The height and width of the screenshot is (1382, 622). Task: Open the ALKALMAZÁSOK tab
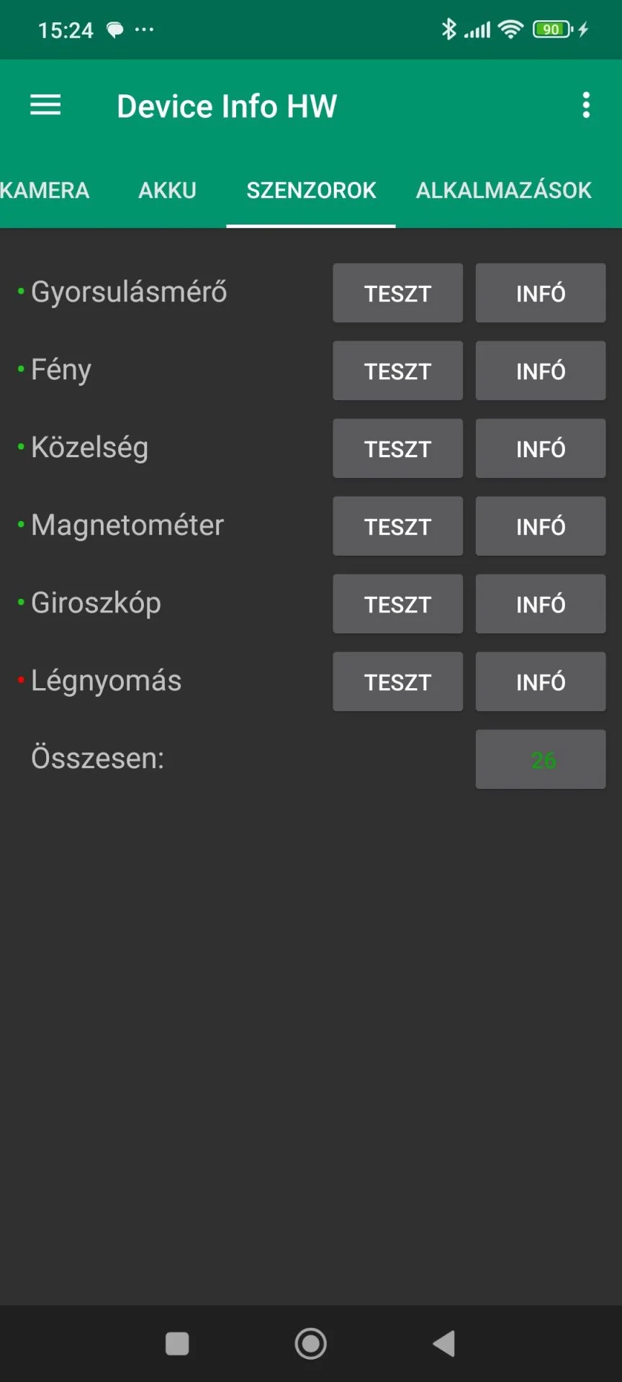click(503, 191)
